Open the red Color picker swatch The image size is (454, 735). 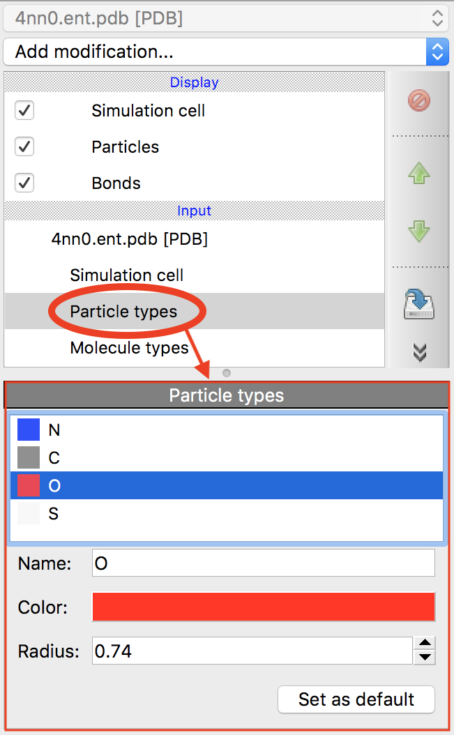tap(263, 606)
